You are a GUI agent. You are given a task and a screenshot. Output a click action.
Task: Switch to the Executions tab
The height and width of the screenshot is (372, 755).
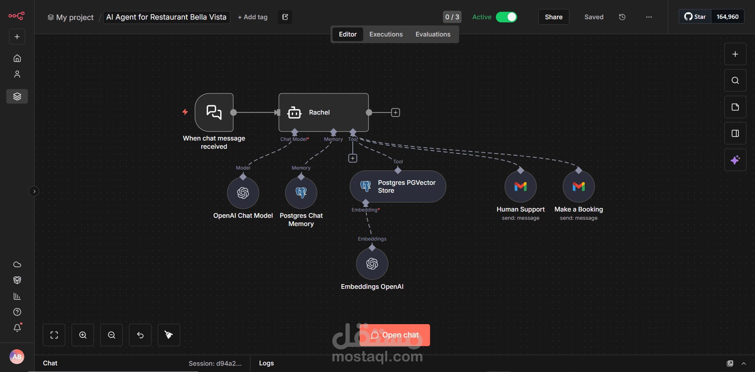click(386, 35)
